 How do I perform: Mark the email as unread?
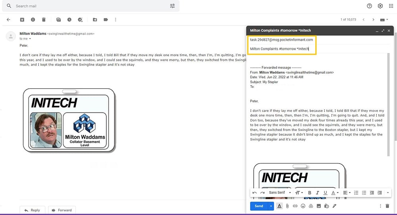[58, 19]
